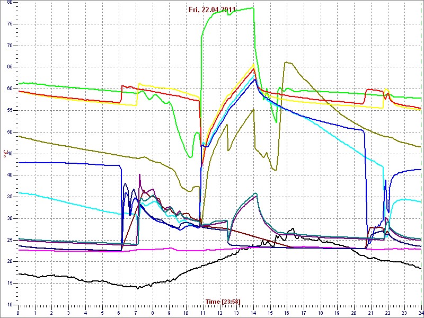Click the °C temperature unit label
Viewport: 424px width, 318px height.
coord(5,154)
